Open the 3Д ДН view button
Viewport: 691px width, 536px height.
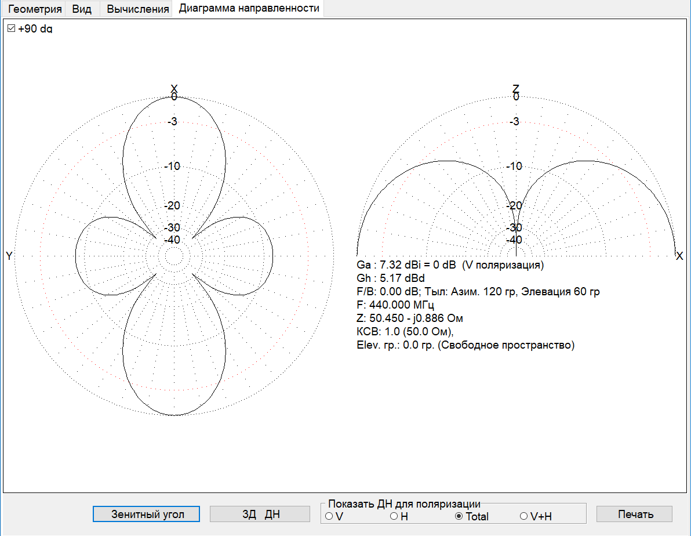[260, 514]
